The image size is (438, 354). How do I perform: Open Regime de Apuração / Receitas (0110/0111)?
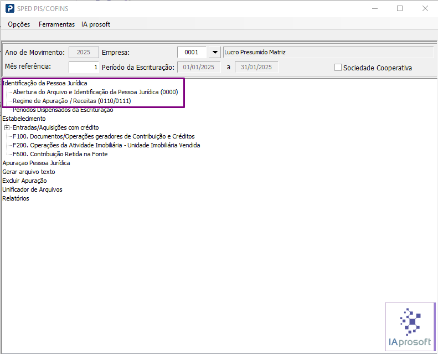point(72,101)
